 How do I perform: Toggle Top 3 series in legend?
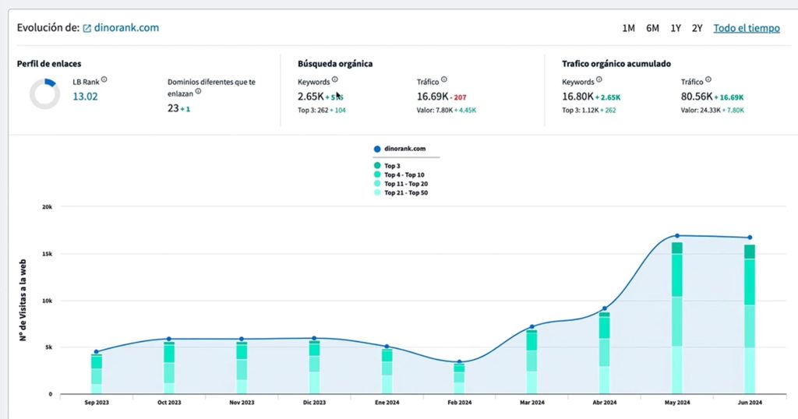click(387, 166)
